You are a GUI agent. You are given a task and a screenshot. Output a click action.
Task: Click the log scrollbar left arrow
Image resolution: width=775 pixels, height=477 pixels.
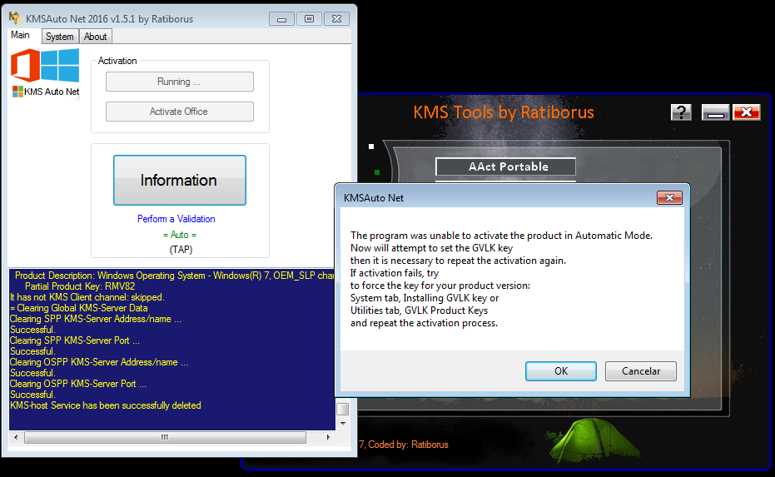[x=16, y=437]
